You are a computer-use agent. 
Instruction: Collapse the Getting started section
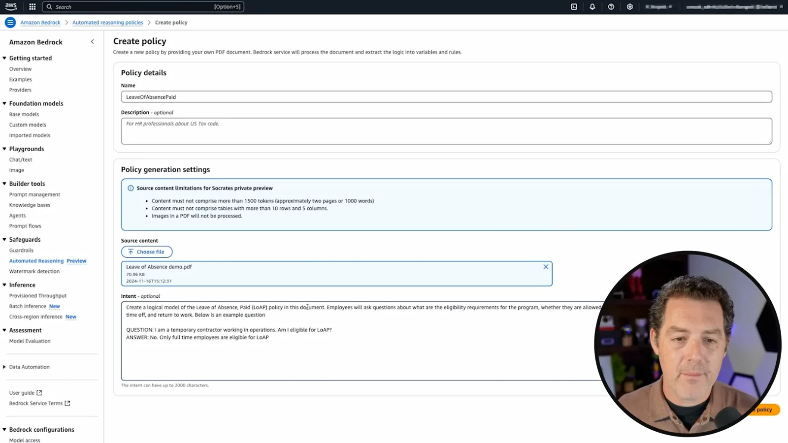point(4,58)
